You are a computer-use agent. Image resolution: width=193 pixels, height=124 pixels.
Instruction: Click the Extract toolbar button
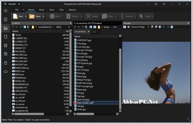click(x=72, y=16)
